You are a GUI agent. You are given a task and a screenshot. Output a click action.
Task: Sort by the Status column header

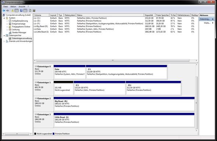coord(110,15)
